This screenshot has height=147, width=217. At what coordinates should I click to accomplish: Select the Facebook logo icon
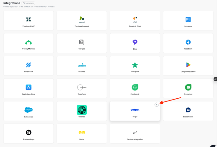(188, 42)
